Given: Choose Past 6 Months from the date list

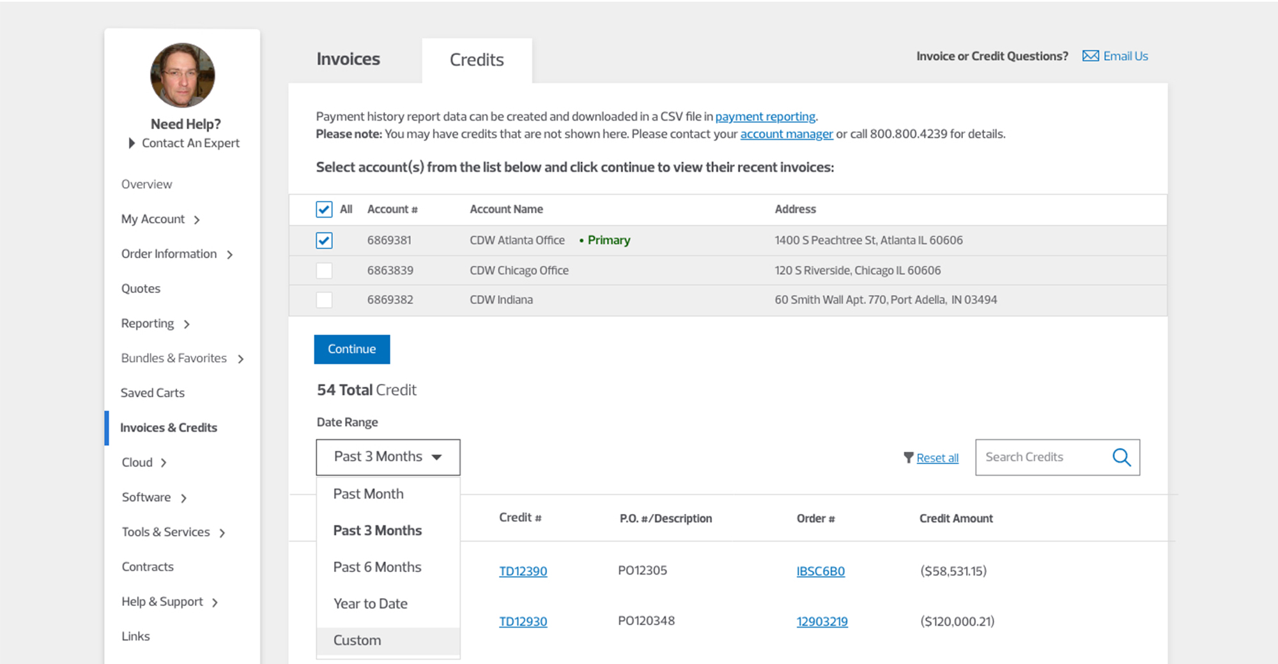Looking at the screenshot, I should 388,567.
